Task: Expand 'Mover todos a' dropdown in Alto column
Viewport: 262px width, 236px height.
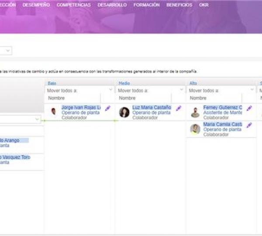Action: point(252,90)
